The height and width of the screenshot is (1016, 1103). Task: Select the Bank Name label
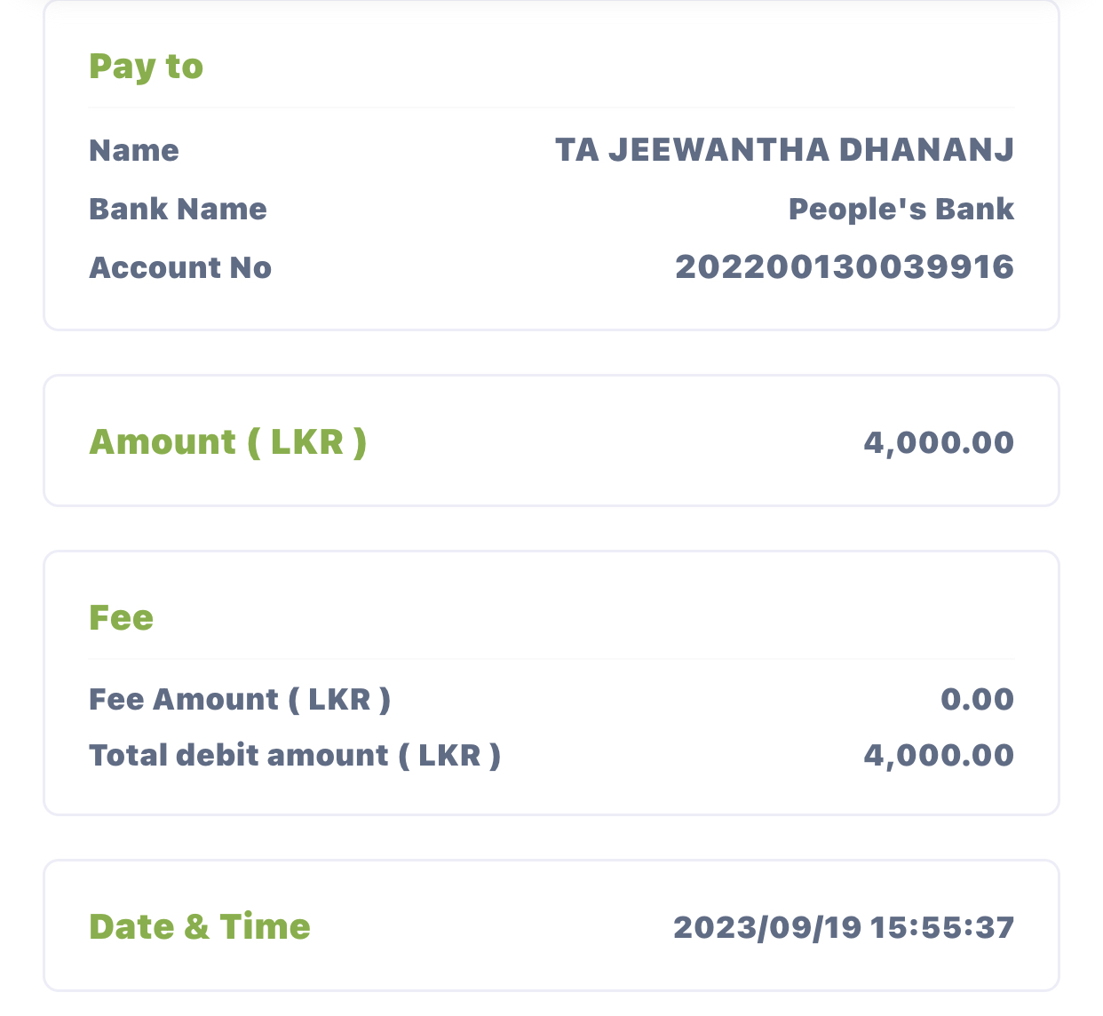(x=178, y=210)
